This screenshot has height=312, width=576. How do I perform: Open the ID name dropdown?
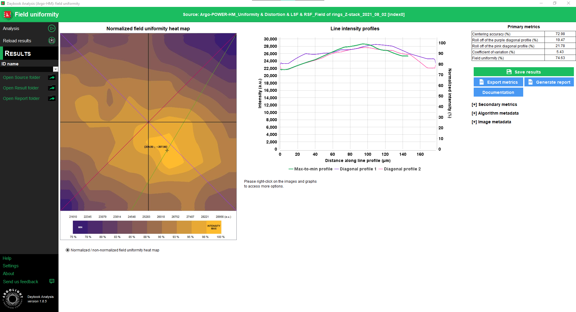pos(55,69)
